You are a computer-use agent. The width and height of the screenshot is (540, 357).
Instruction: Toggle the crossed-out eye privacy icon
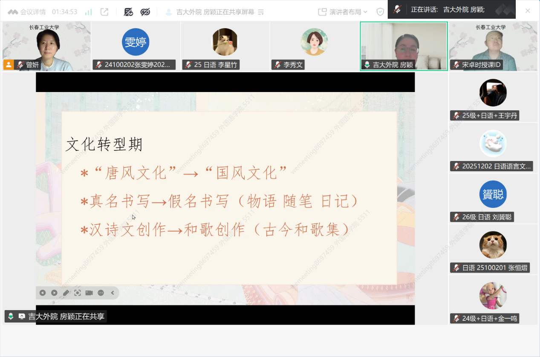[145, 12]
